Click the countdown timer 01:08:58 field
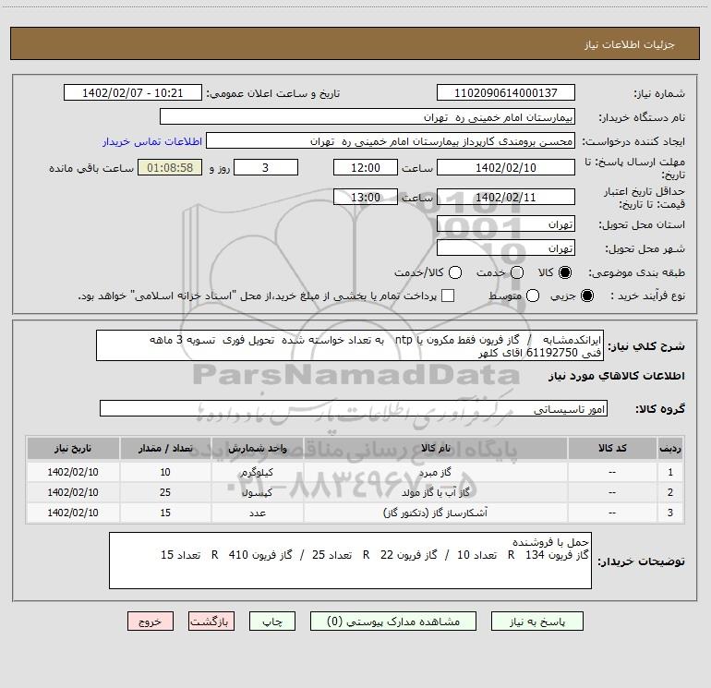This screenshot has width=711, height=688. 170,167
